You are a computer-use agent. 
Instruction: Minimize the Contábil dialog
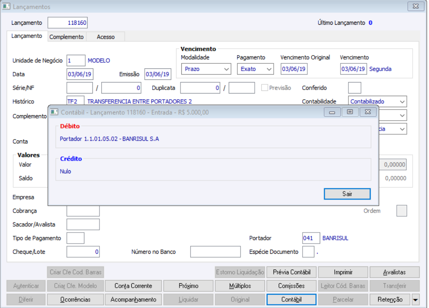tap(332, 112)
